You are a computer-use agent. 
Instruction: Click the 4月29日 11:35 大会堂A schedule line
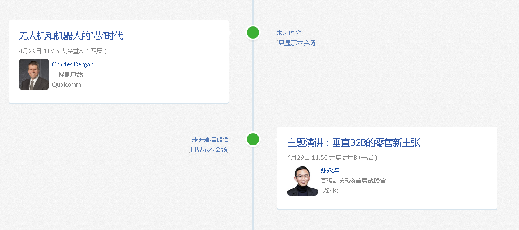click(63, 51)
